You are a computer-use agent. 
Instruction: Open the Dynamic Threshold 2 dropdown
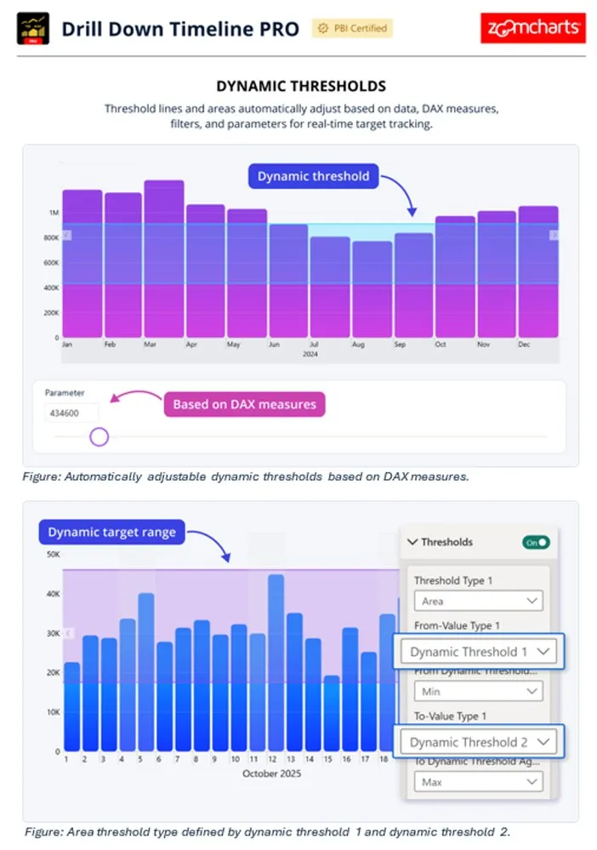pos(478,742)
